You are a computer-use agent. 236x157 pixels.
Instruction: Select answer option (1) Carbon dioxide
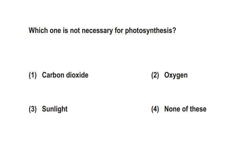(59, 75)
